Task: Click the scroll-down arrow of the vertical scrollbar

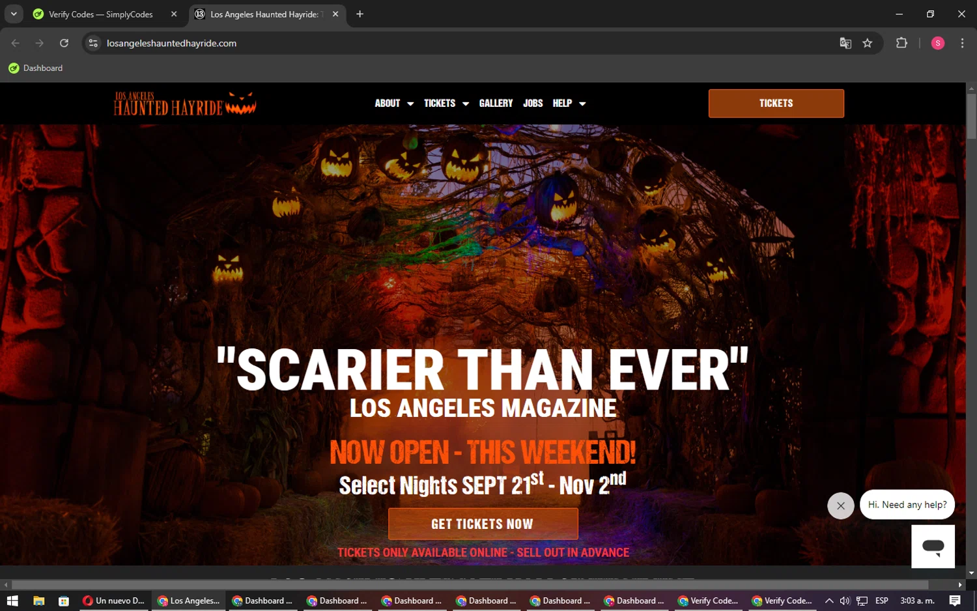Action: pos(971,573)
